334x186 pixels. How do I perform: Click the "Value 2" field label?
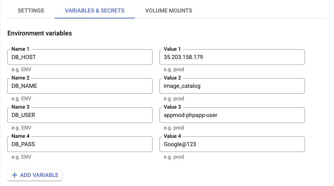coord(172,78)
